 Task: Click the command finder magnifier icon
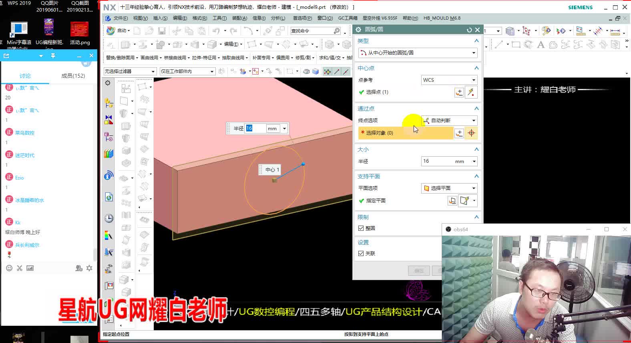pyautogui.click(x=337, y=31)
